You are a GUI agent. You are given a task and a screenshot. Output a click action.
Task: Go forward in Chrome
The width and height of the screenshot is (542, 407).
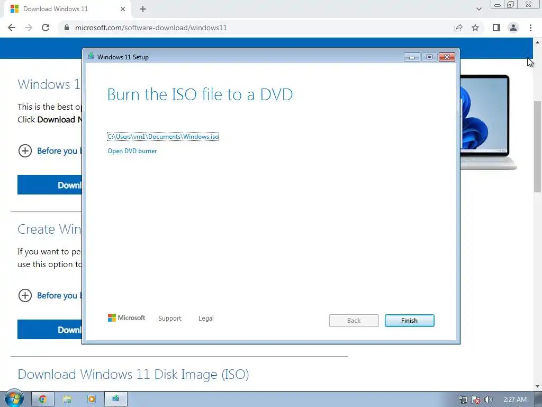[29, 28]
